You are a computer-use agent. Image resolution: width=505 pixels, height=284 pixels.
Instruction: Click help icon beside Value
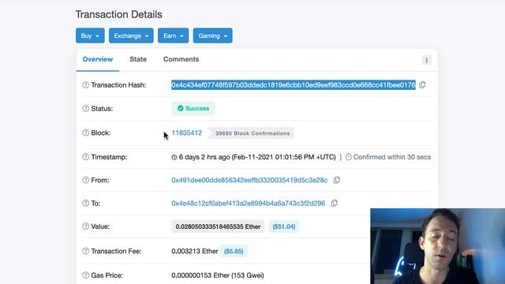[x=85, y=226]
